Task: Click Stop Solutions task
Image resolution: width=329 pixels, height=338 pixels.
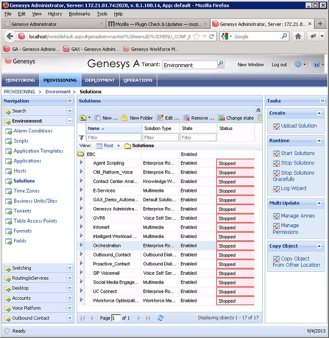Action: point(297,163)
